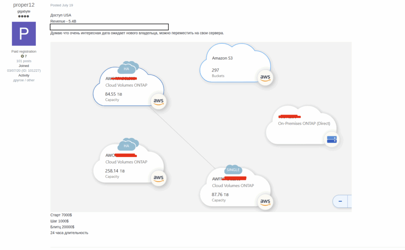Click the AWS logo on the 258.14 TiB cloud
Image resolution: width=405 pixels, height=250 pixels.
tap(158, 178)
